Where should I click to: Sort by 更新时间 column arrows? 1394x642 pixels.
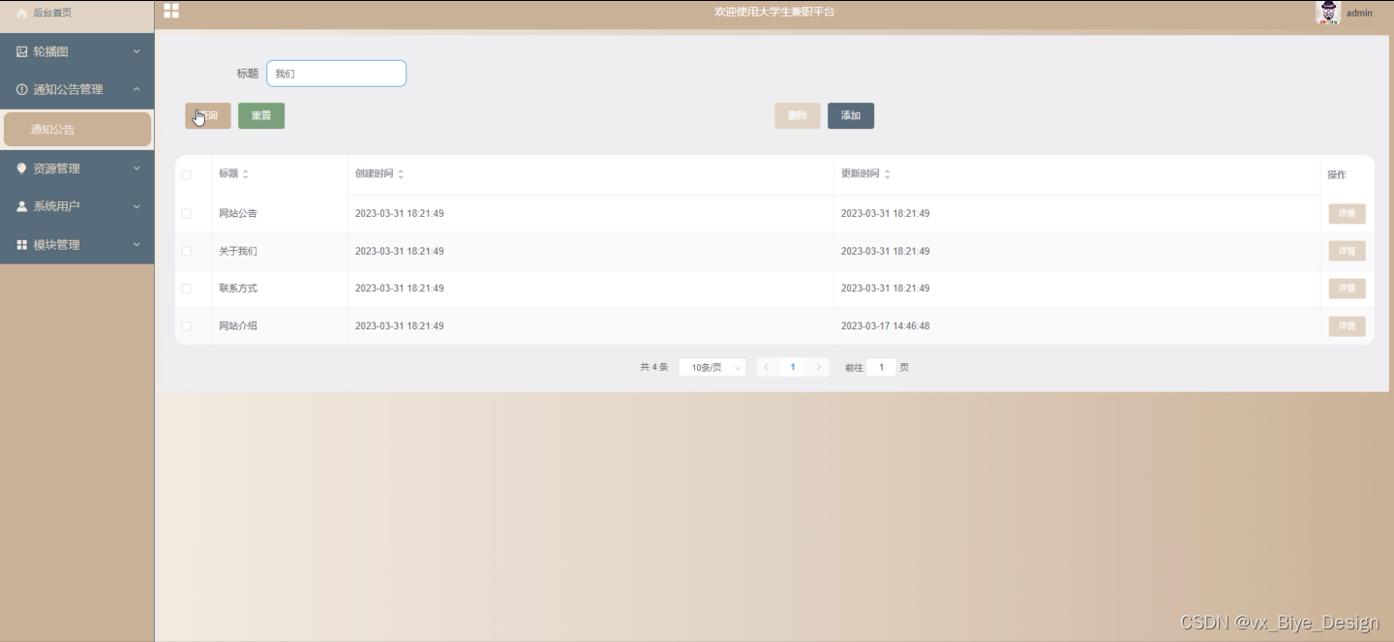click(887, 174)
